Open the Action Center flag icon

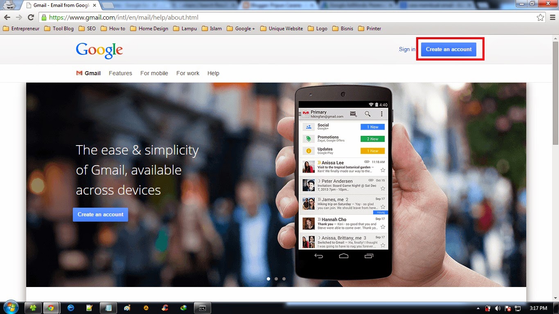pos(508,308)
